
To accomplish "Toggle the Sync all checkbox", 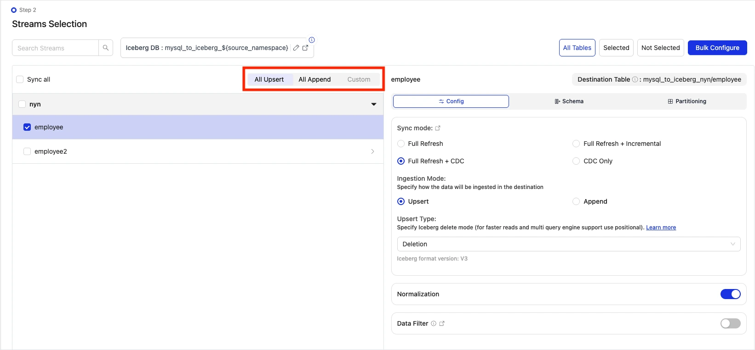I will [x=20, y=79].
